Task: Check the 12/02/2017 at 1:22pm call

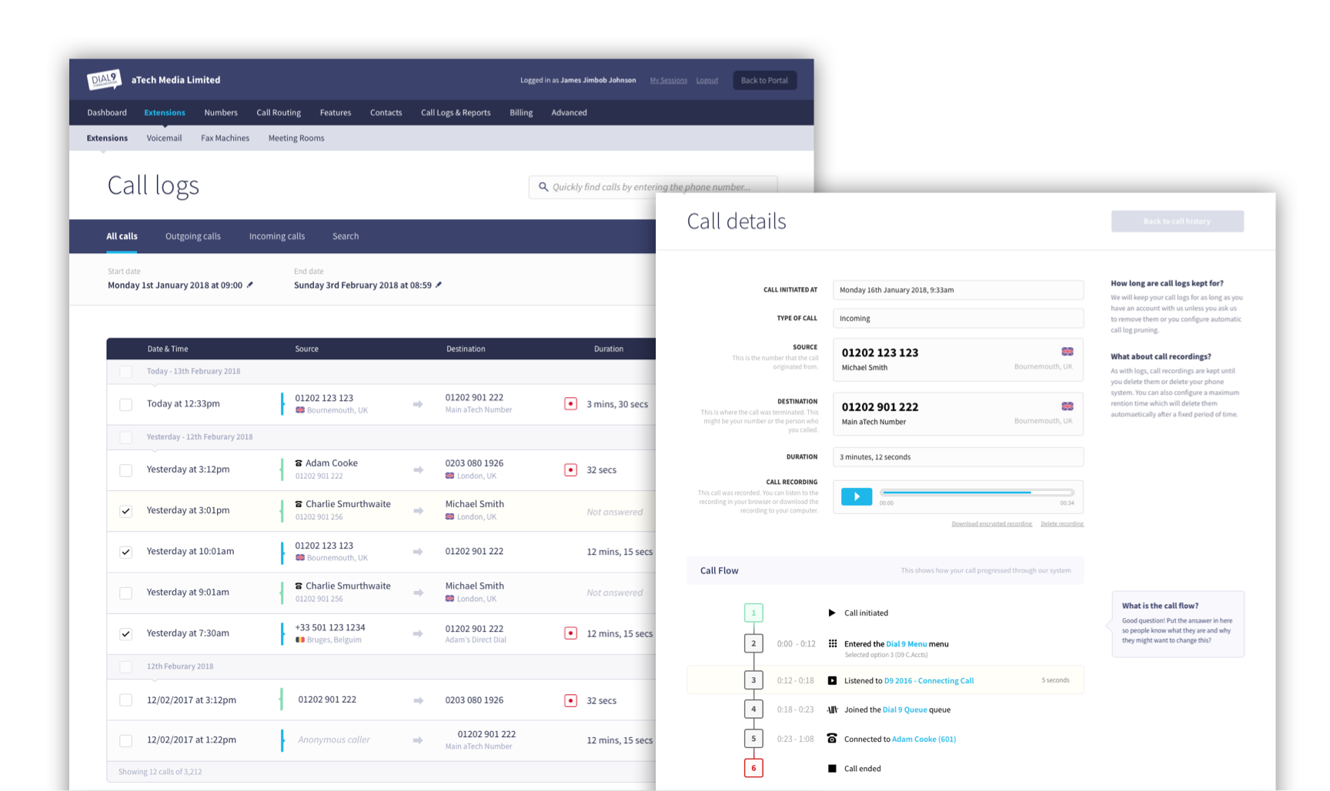Action: click(125, 740)
